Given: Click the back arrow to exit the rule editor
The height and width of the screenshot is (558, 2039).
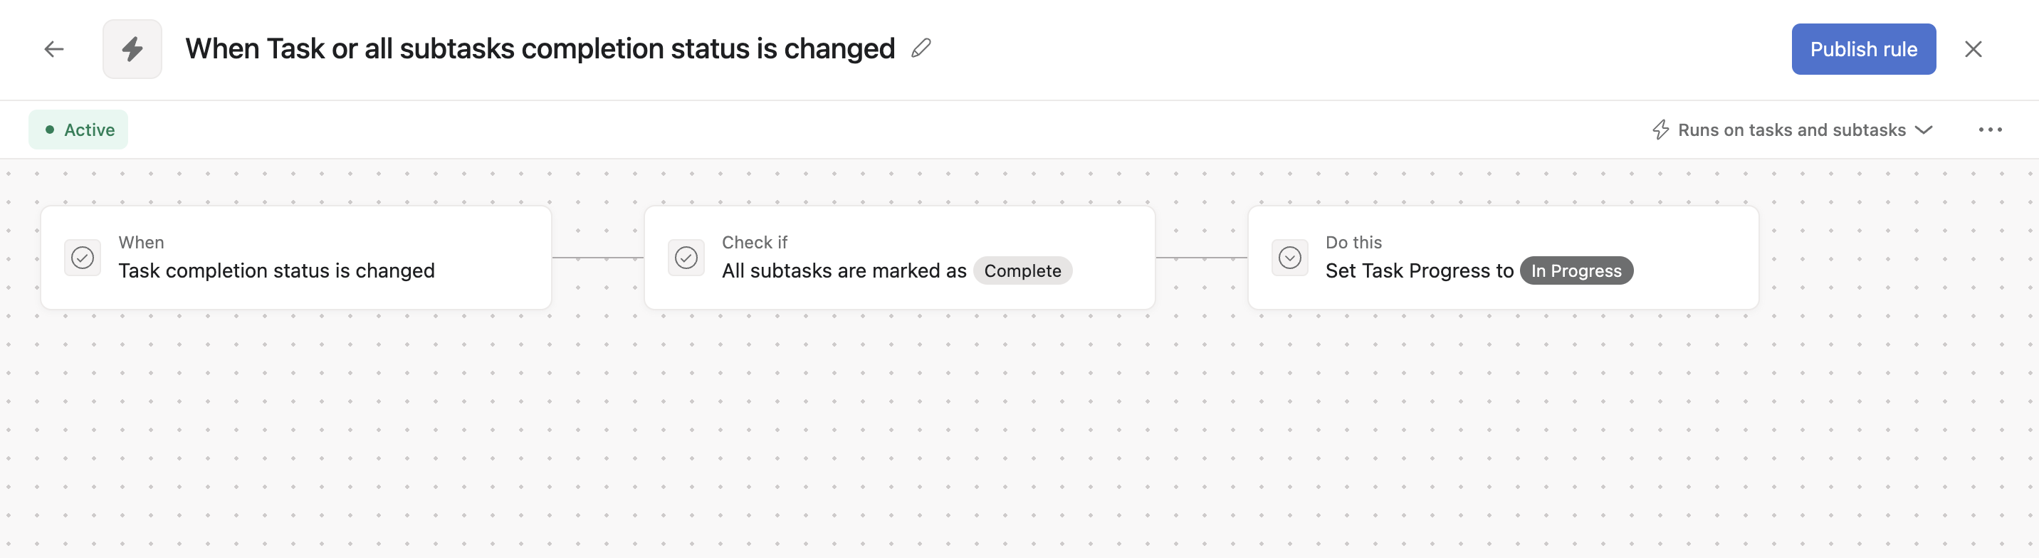Looking at the screenshot, I should click(x=54, y=49).
